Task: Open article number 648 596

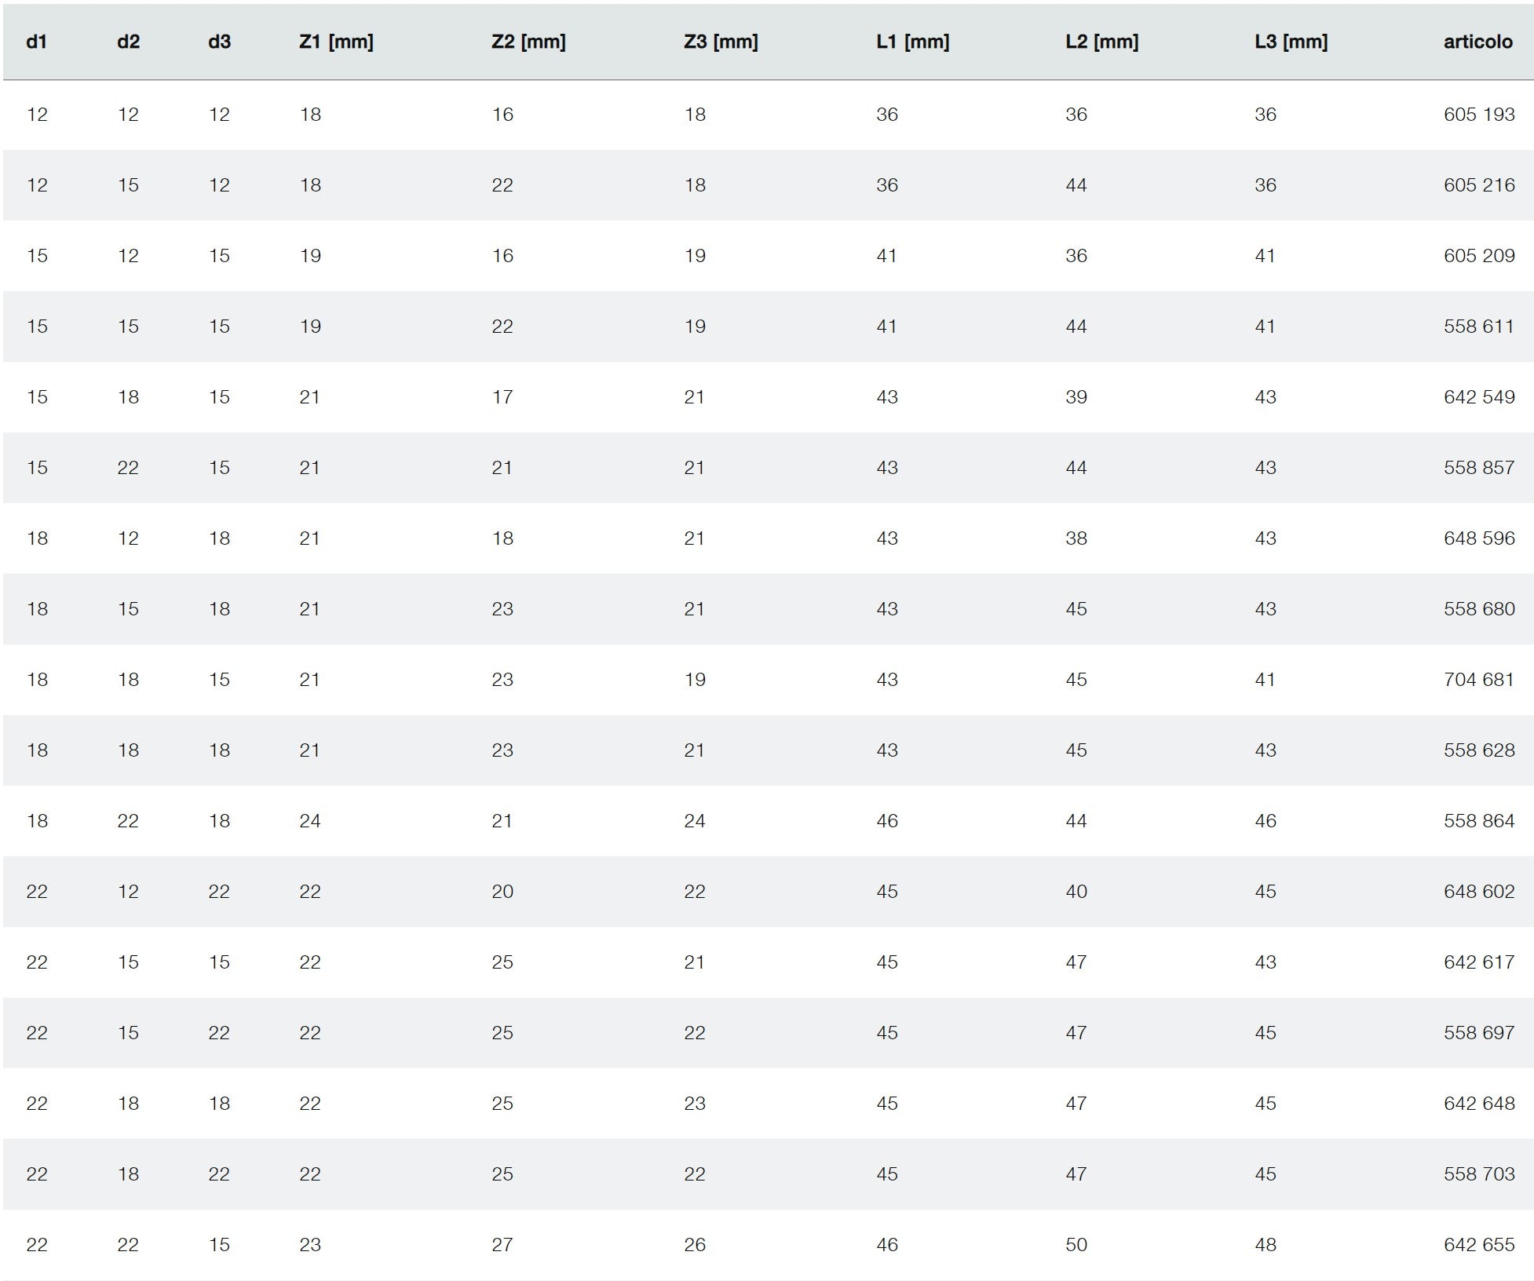Action: [1479, 538]
